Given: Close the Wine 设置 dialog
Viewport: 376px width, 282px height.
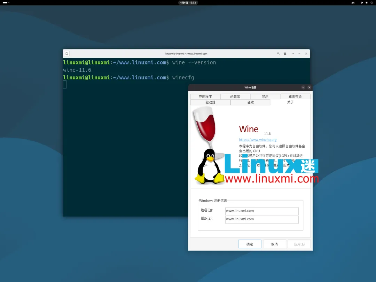Looking at the screenshot, I should [310, 87].
